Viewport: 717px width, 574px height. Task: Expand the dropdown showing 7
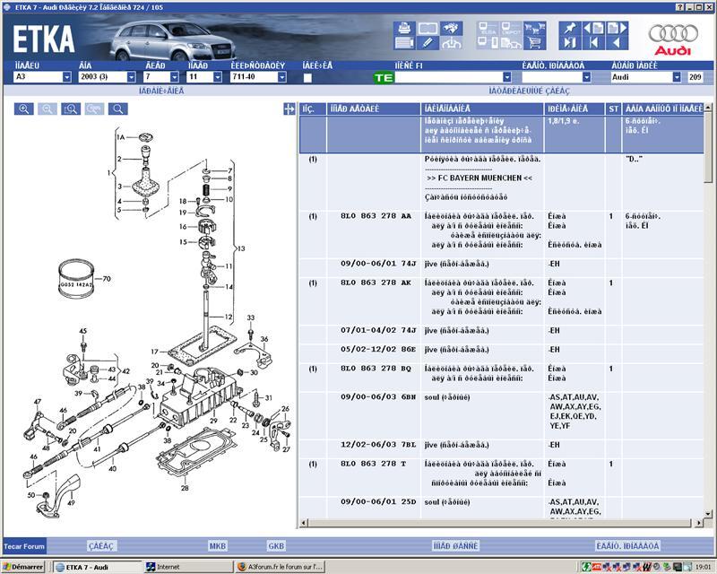click(174, 77)
